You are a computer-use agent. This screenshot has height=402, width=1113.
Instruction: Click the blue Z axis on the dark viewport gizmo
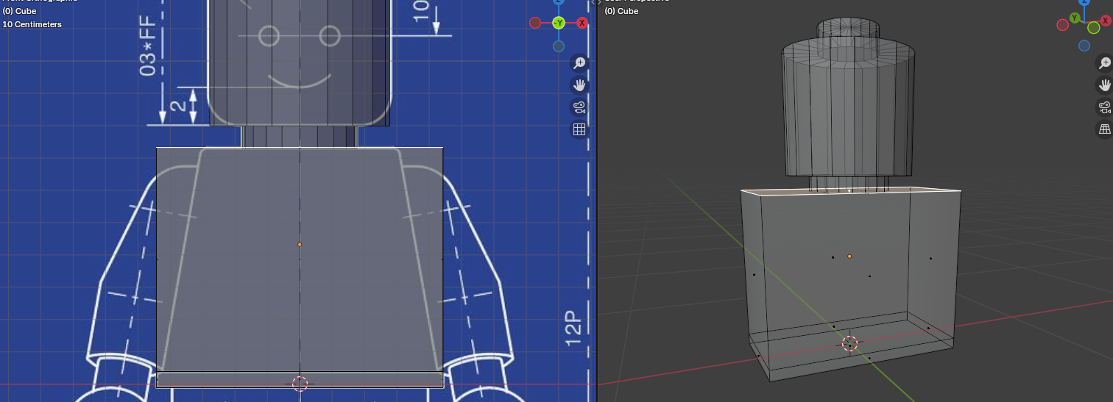[1084, 2]
